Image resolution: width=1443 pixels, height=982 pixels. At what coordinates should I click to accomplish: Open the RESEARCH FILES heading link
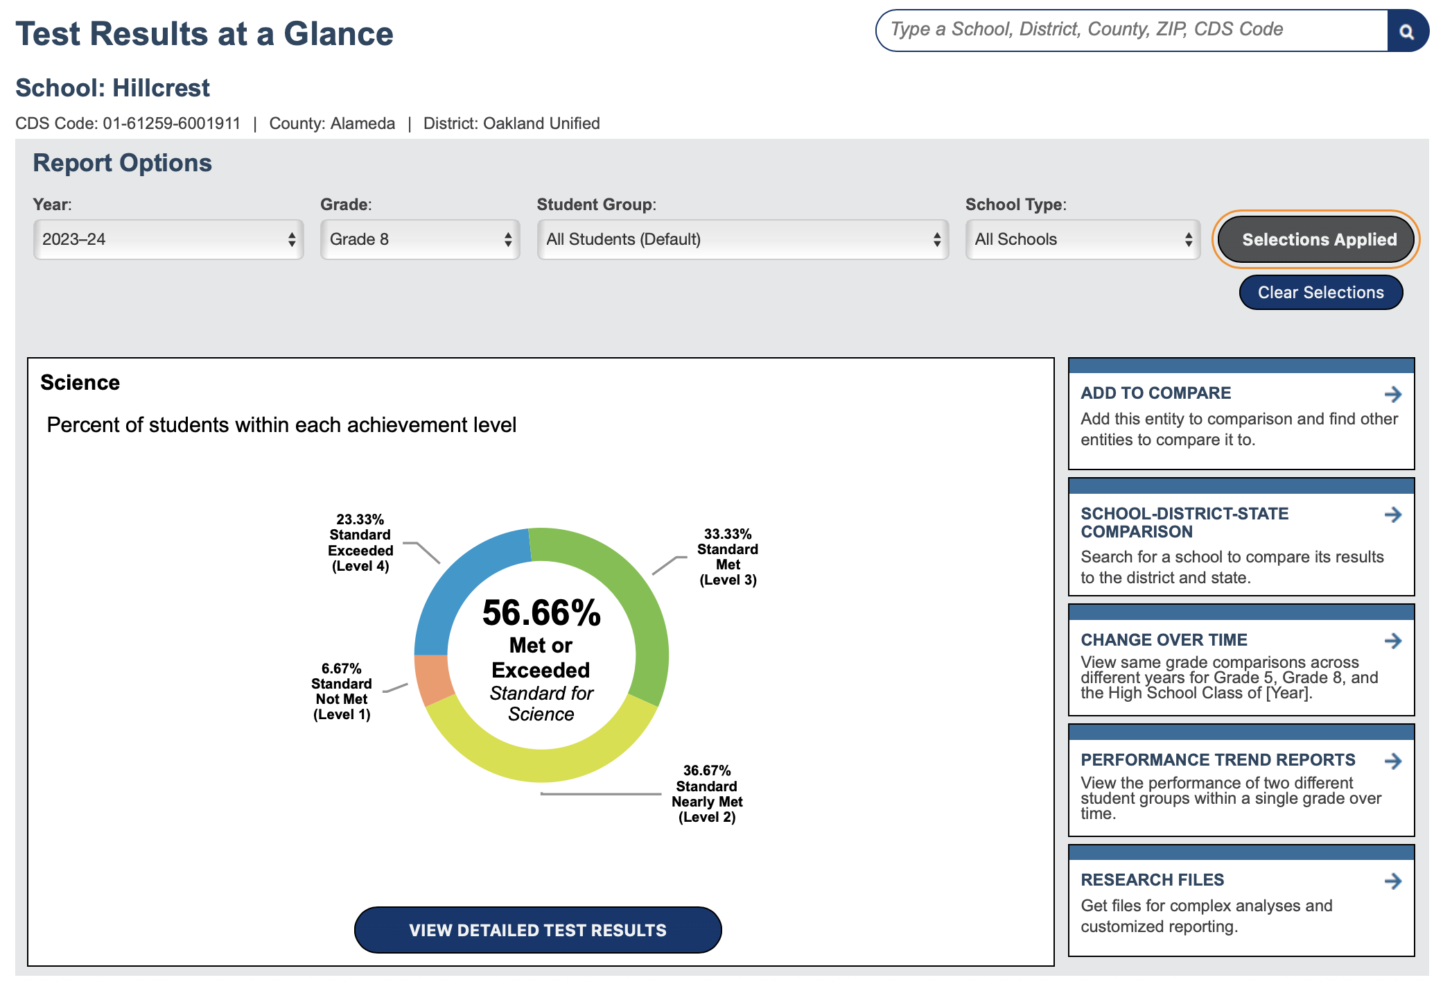pyautogui.click(x=1152, y=880)
